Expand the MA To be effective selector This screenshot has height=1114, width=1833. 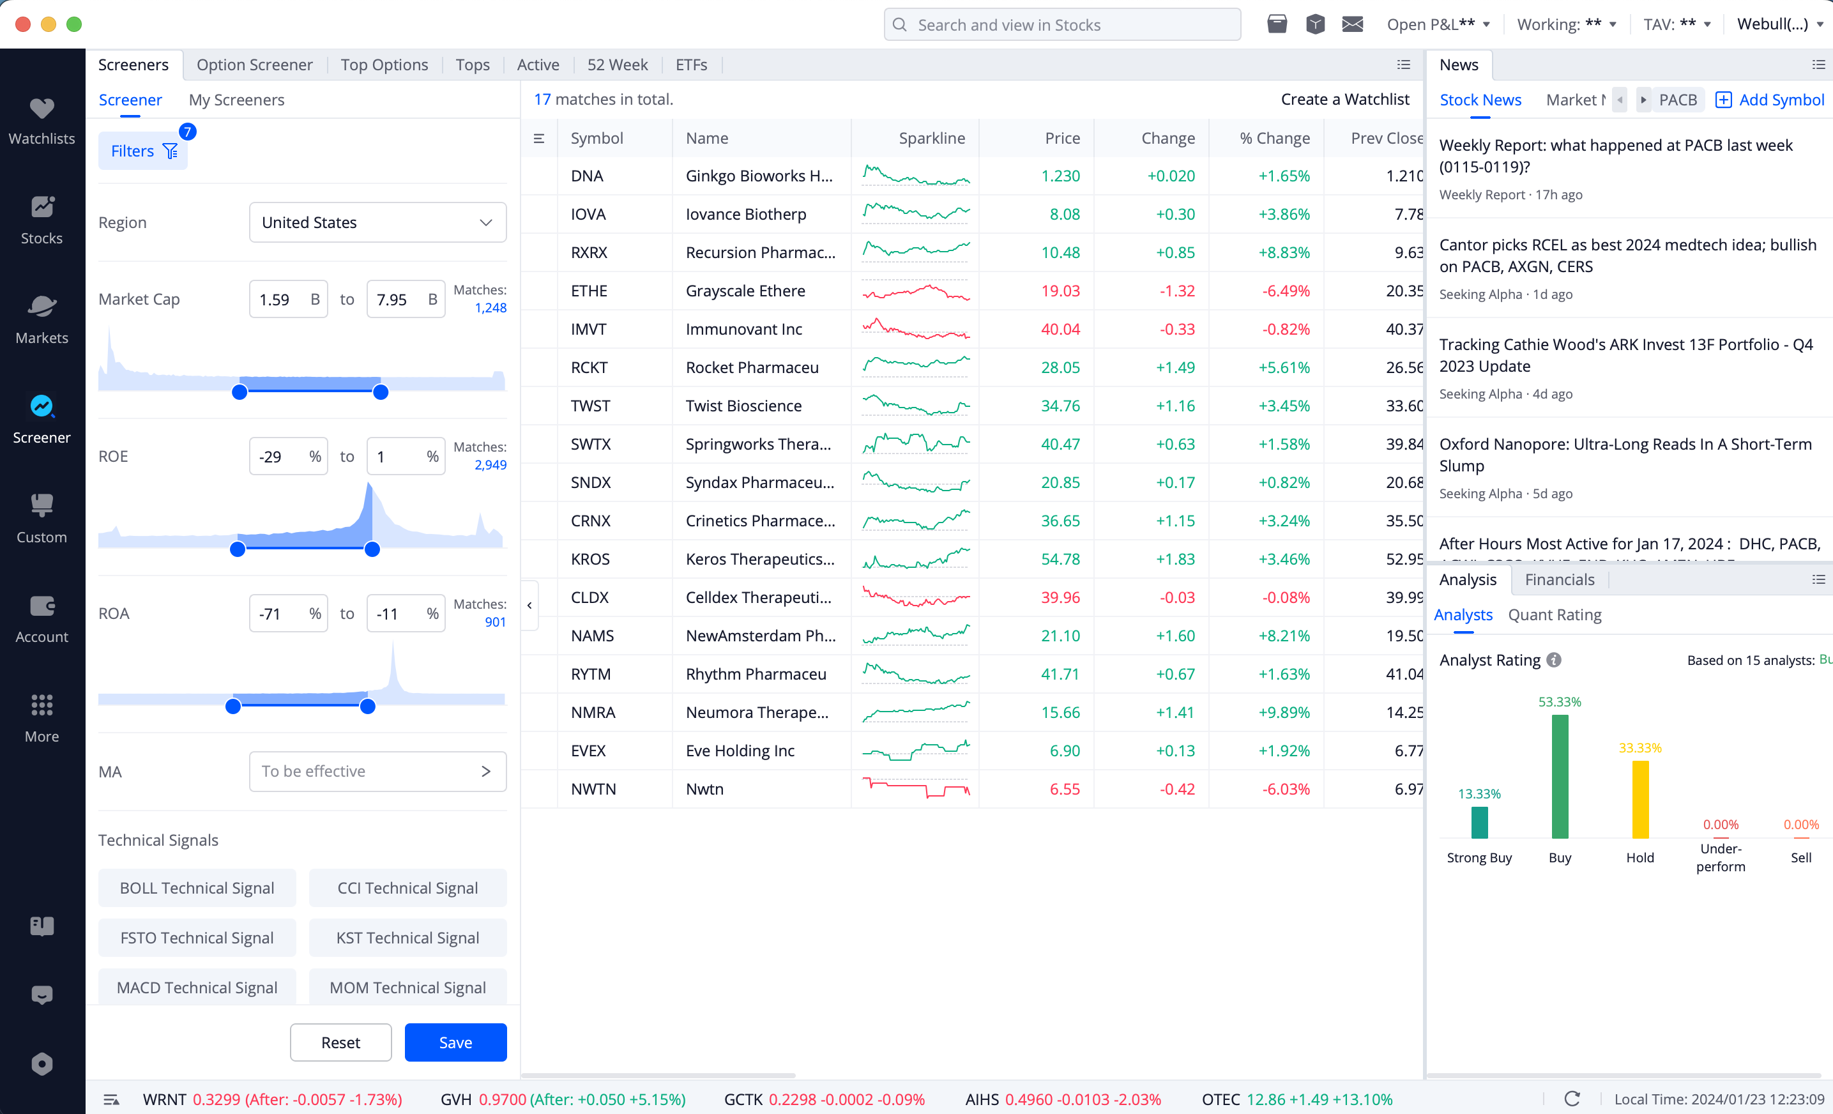tap(378, 772)
